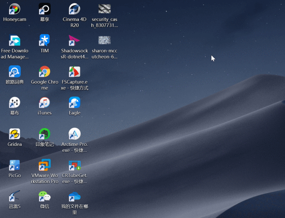Click the "Cinema 4D R20" label text
Viewport: 285px width, 218px height.
coord(74,22)
